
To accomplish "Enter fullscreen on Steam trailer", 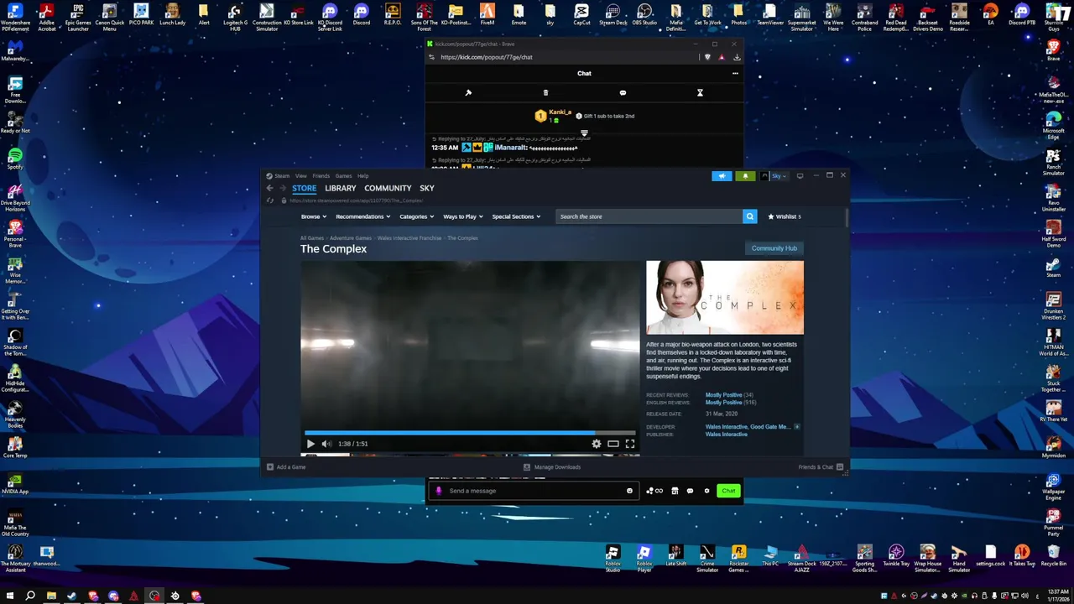I will (x=630, y=444).
